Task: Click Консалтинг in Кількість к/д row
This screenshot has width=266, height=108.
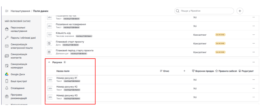Action: coord(200,35)
